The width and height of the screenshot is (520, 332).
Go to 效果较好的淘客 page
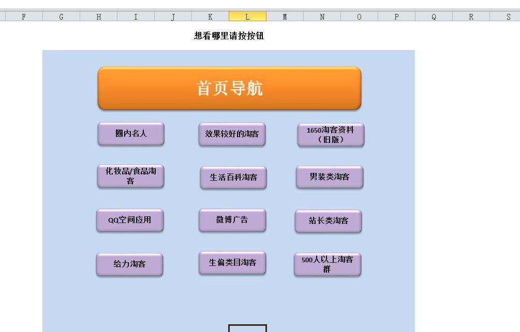(232, 134)
